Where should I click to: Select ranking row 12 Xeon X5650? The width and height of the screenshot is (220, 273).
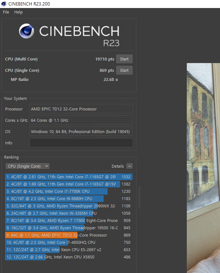pyautogui.click(x=69, y=257)
